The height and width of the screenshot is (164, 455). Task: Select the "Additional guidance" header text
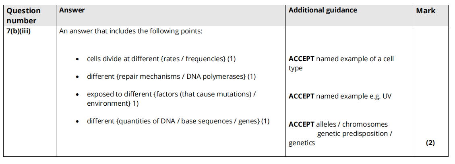tap(323, 10)
